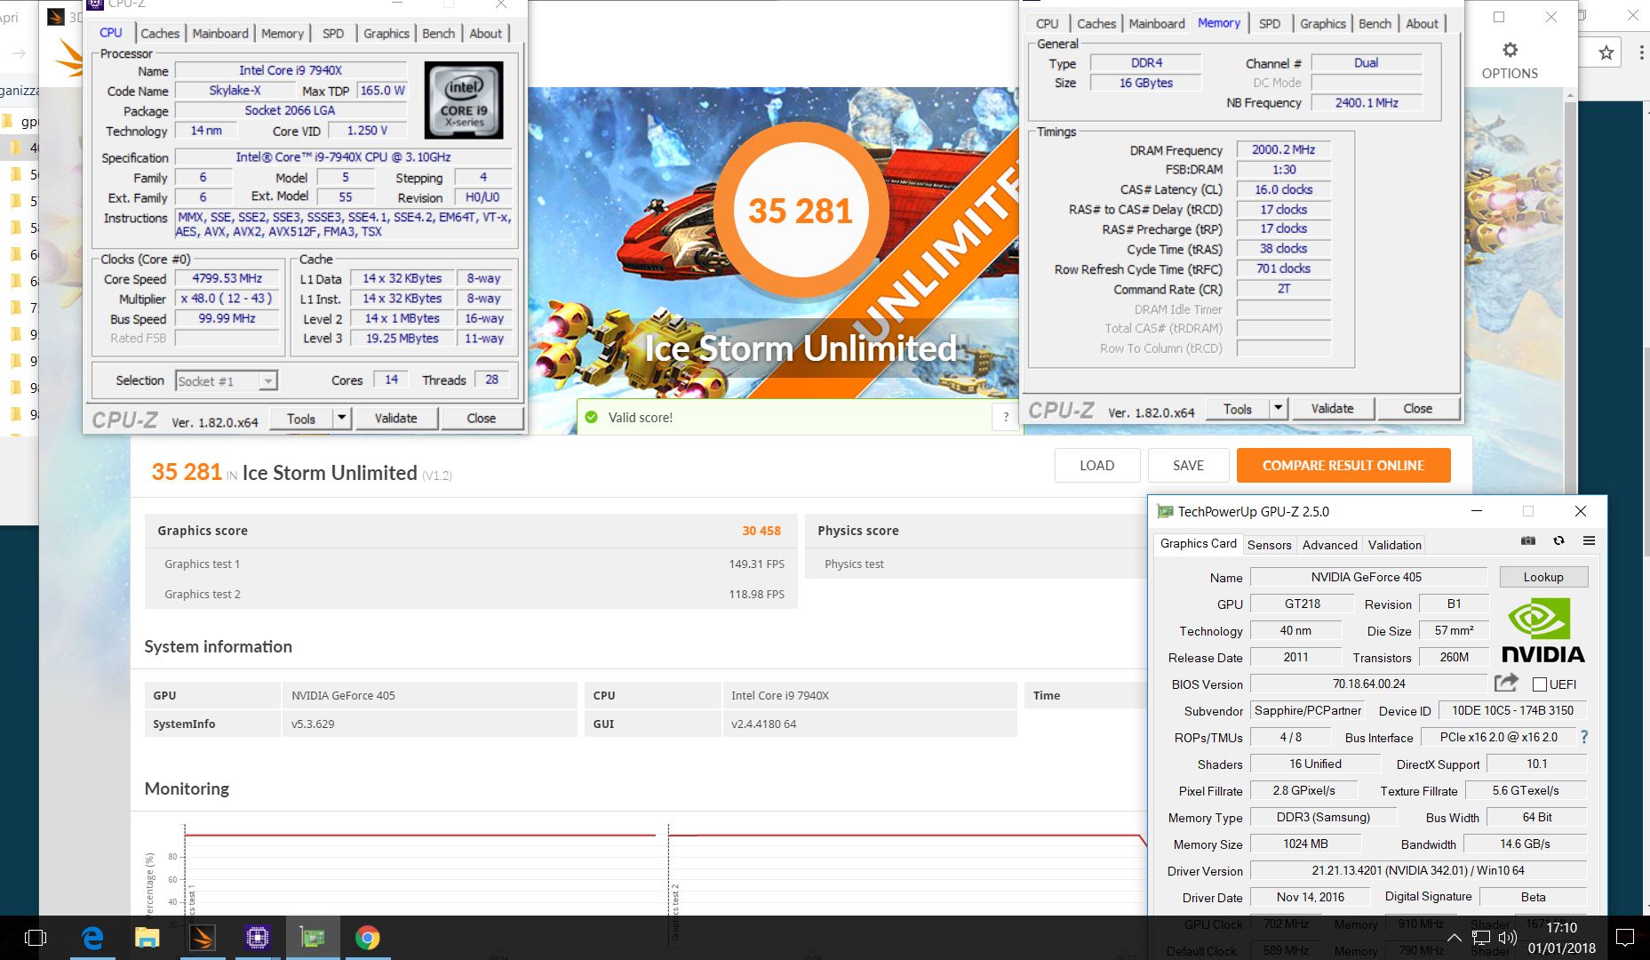Open browser three-dot menu

(x=1640, y=53)
